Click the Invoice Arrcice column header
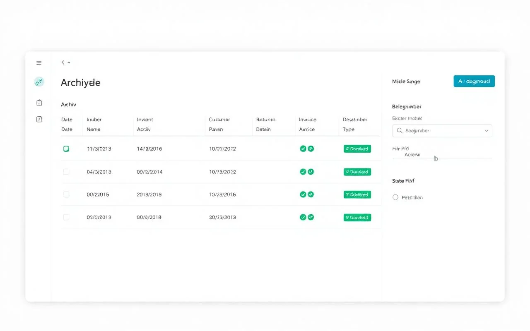 point(308,125)
